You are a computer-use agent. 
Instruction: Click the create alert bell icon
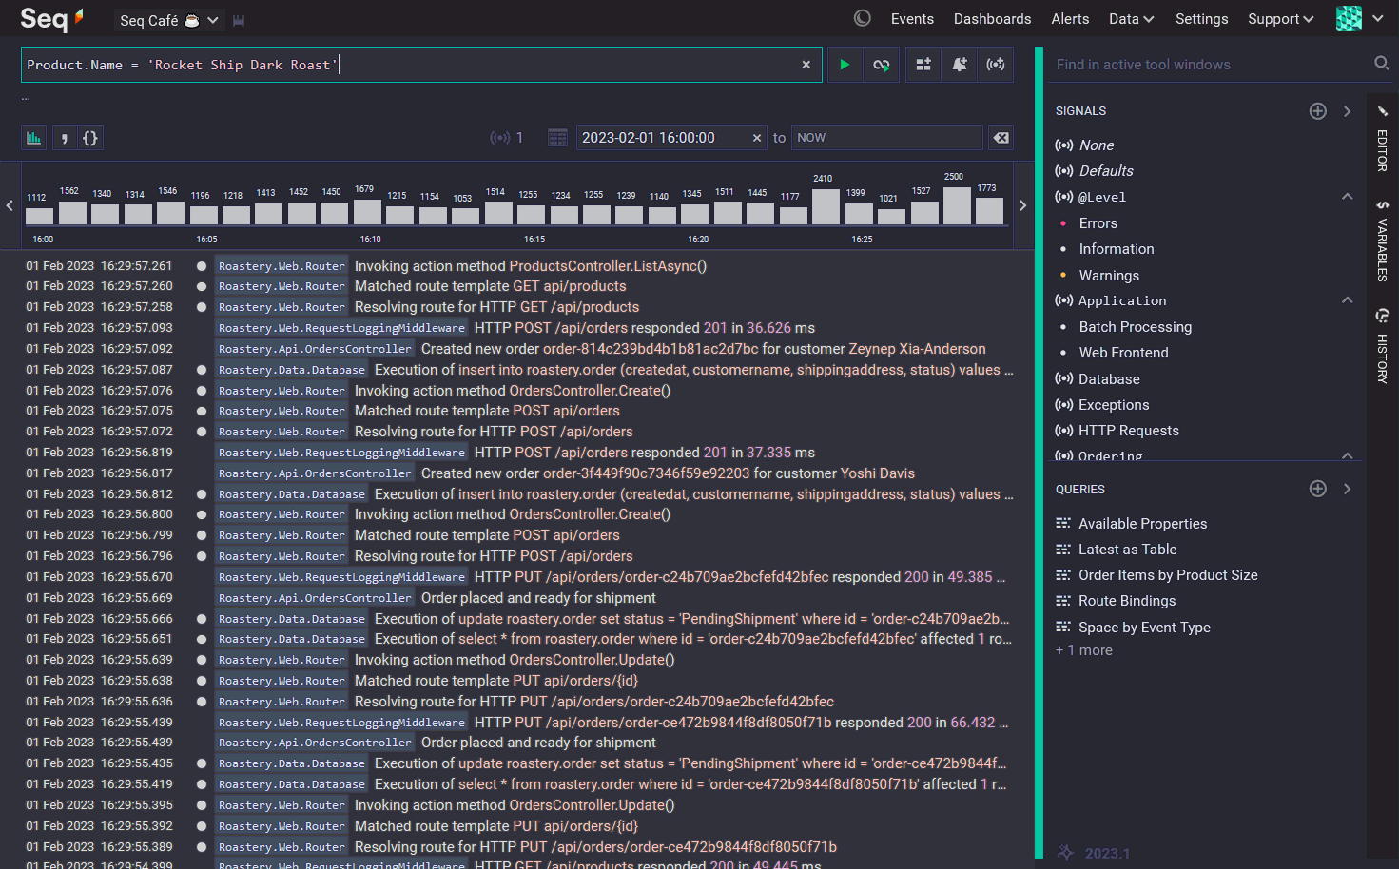pyautogui.click(x=960, y=65)
